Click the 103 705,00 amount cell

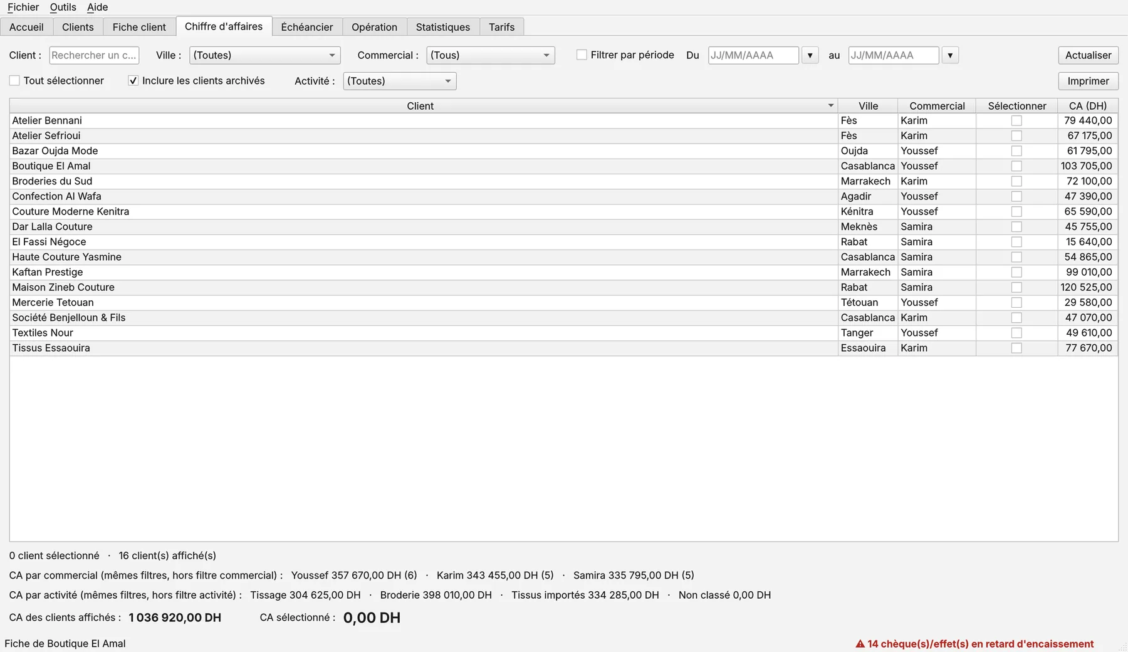click(x=1087, y=166)
